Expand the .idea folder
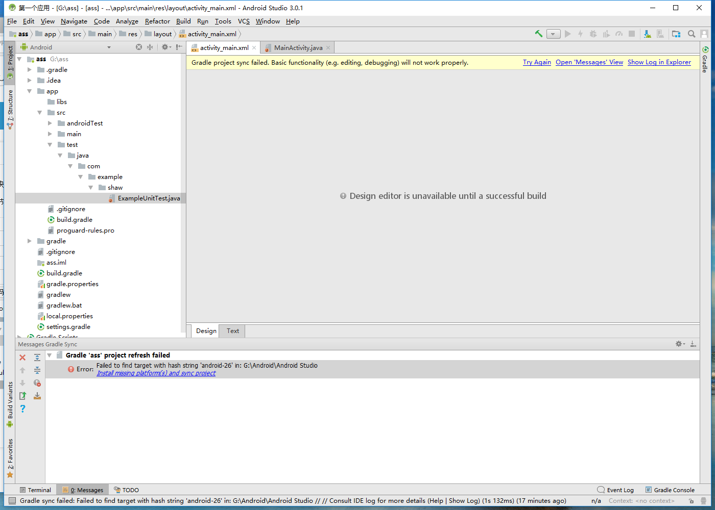The height and width of the screenshot is (510, 715). point(30,81)
